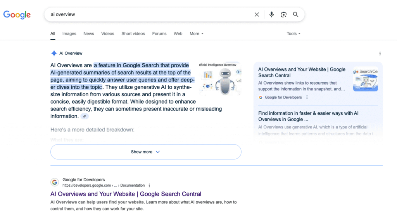The width and height of the screenshot is (397, 222).
Task: Start voice search with microphone icon
Action: [271, 14]
